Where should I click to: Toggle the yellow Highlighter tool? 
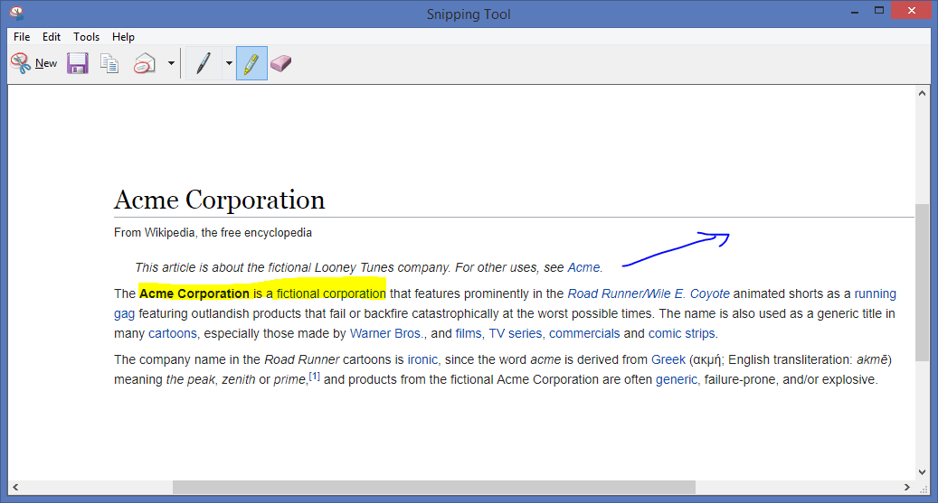click(x=251, y=63)
